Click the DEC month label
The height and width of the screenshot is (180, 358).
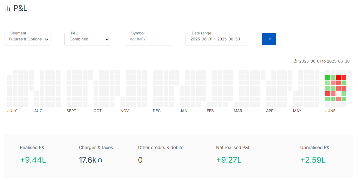157,111
